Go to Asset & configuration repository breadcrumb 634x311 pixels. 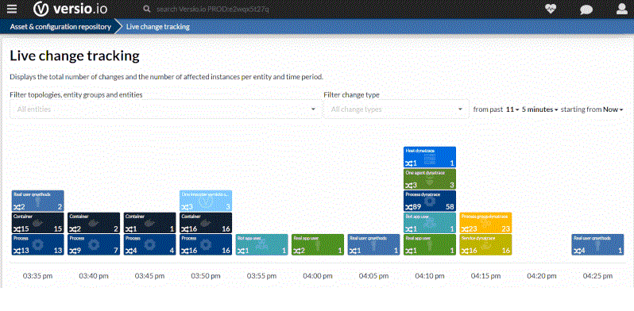(60, 27)
